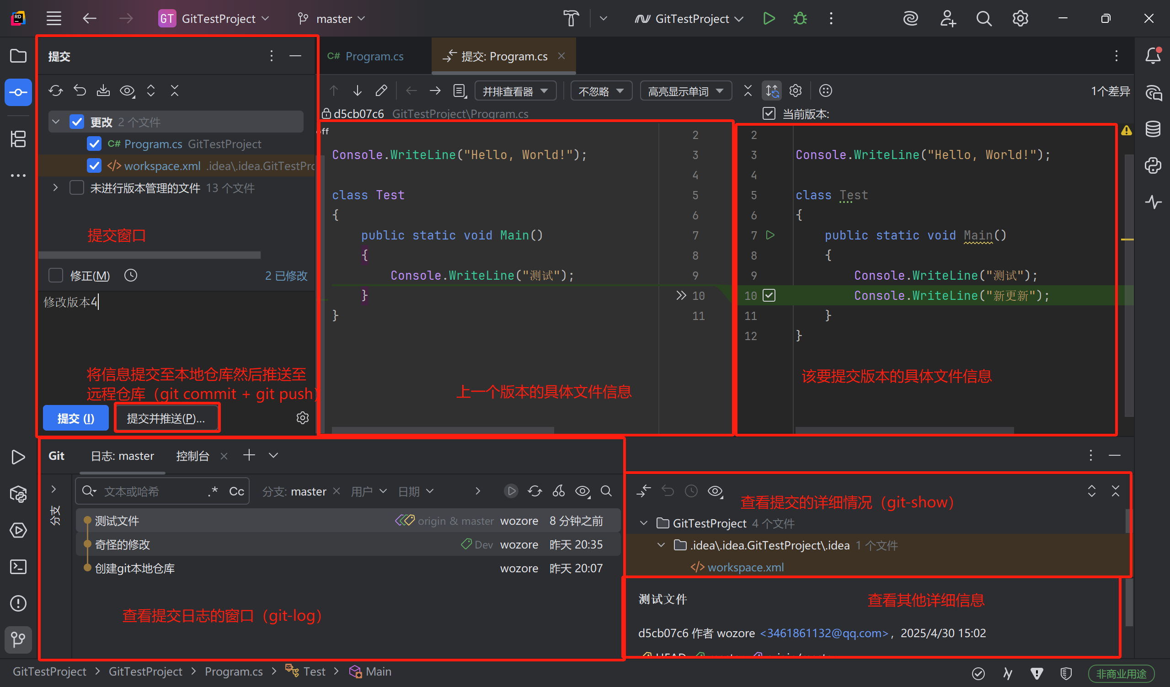Click synchronize scrolling icon in diff toolbar
Screen dimensions: 1170x687
pos(772,91)
